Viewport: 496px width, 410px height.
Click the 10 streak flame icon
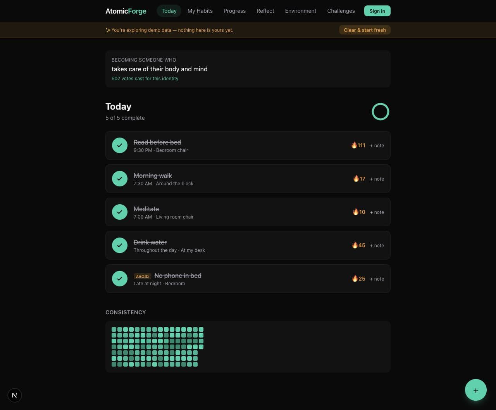[356, 212]
